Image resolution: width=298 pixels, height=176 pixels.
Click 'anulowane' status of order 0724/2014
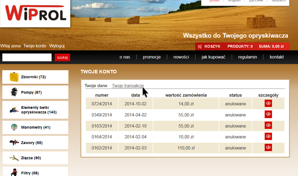tap(235, 104)
